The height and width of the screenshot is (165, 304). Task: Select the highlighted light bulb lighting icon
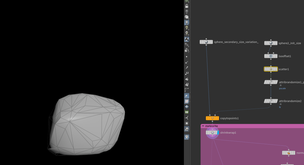pos(187,22)
